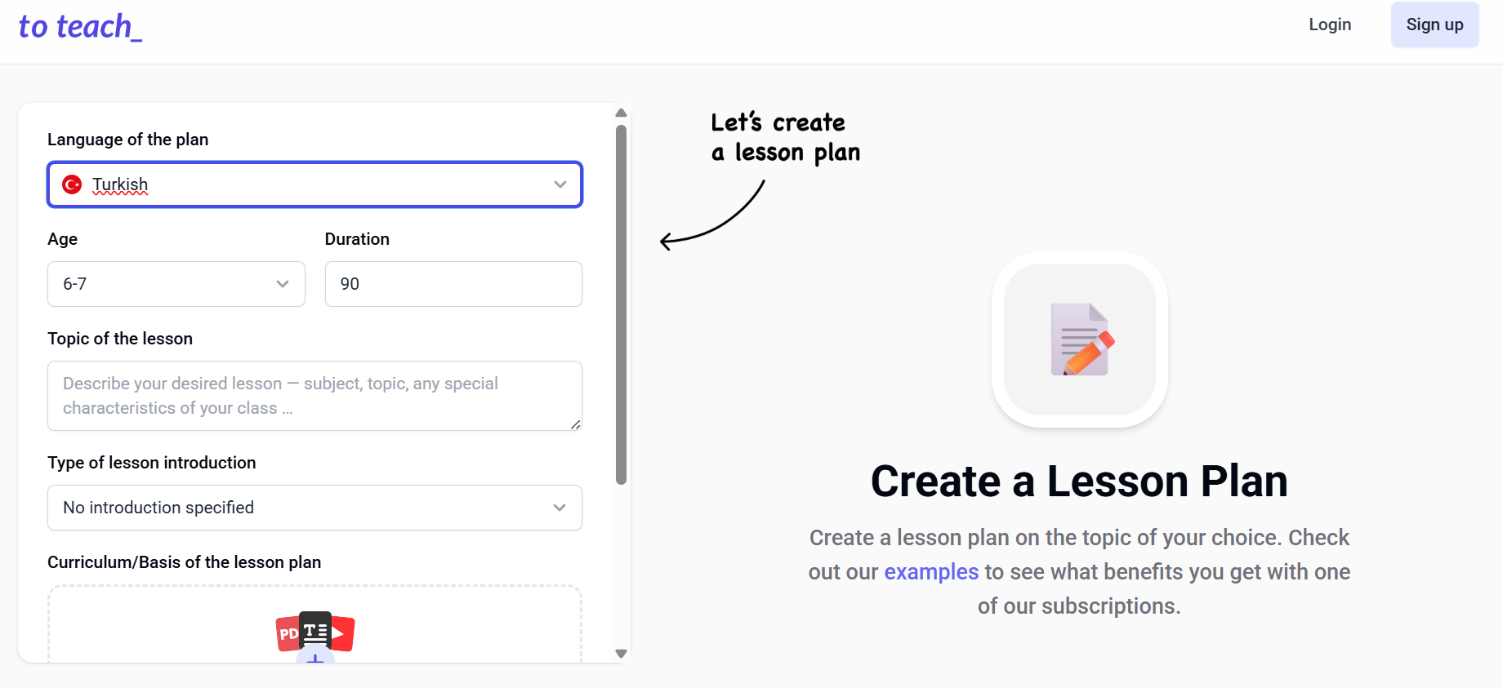Click the red video play icon
The height and width of the screenshot is (688, 1503).
pyautogui.click(x=341, y=633)
